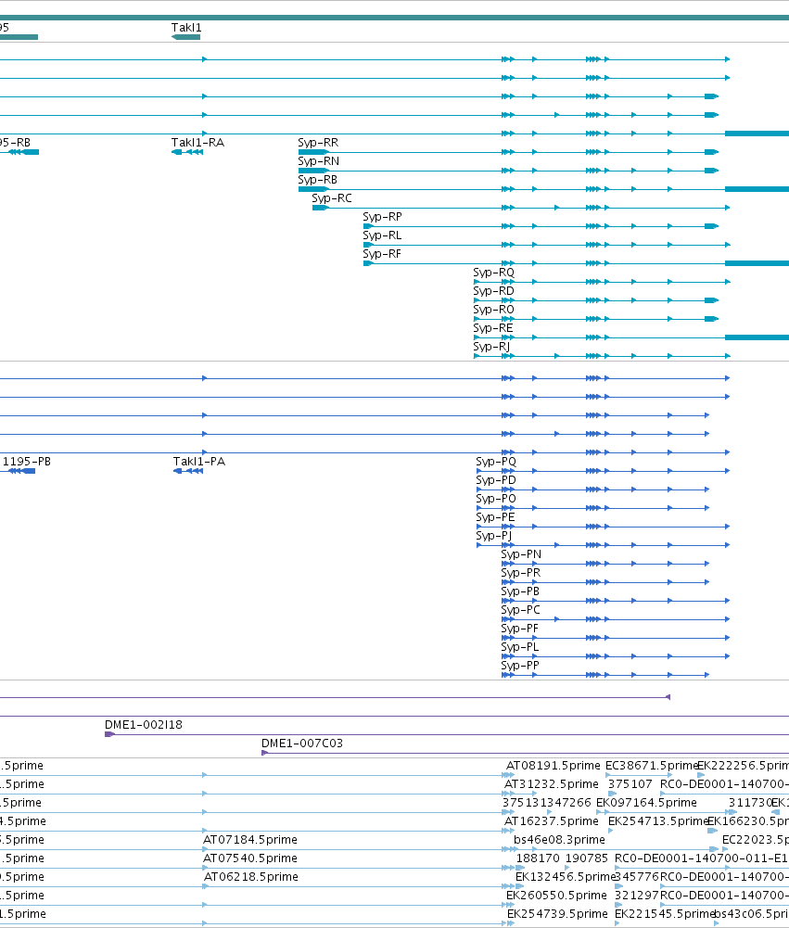Screen dimensions: 789x928
Task: Click the Takl1-PA protein exon glyph
Action: [188, 471]
